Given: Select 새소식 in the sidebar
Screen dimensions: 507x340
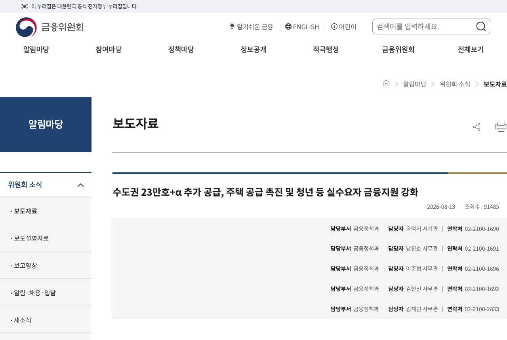Looking at the screenshot, I should tap(46, 320).
